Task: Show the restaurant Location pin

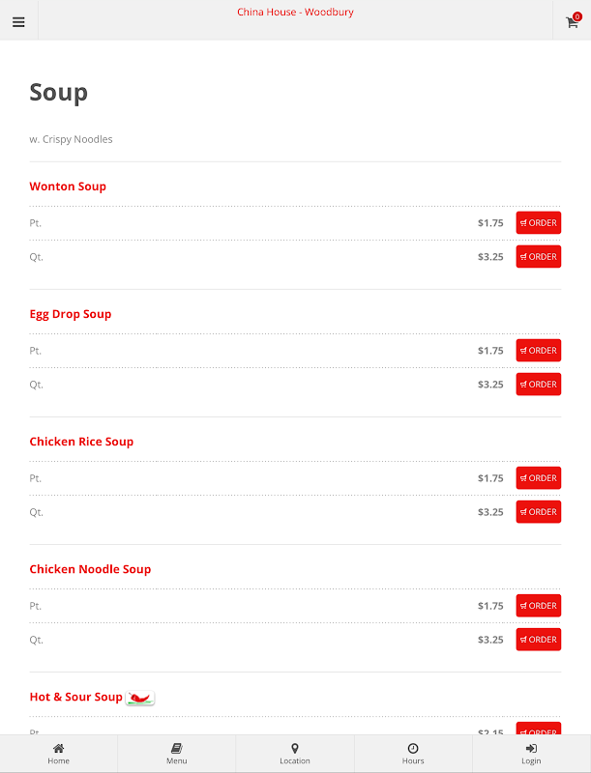Action: [x=295, y=754]
